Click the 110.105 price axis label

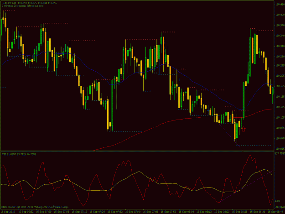pyautogui.click(x=280, y=117)
